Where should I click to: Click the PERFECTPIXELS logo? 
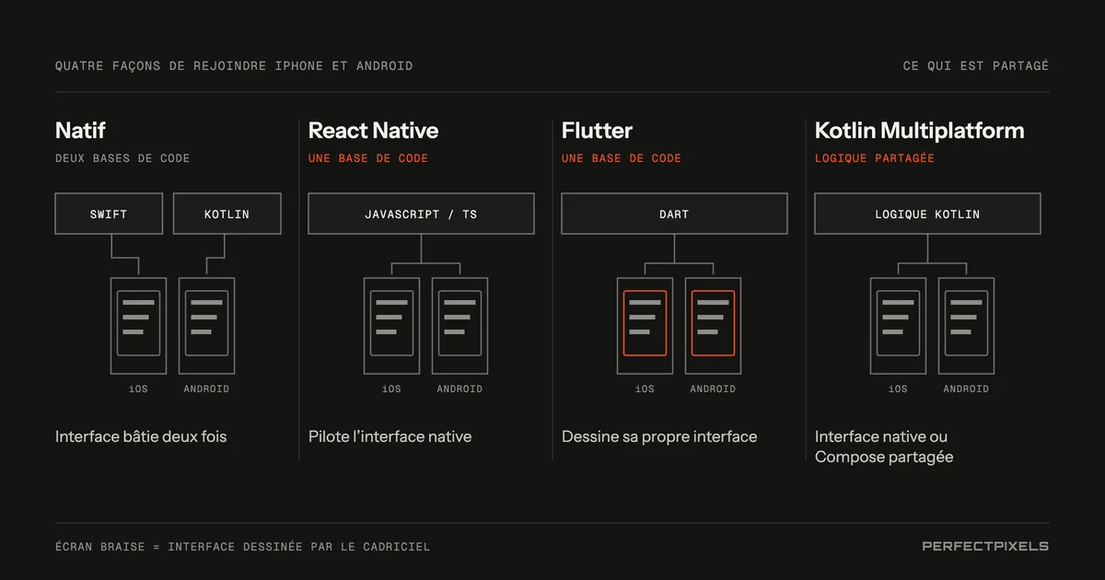pos(985,546)
